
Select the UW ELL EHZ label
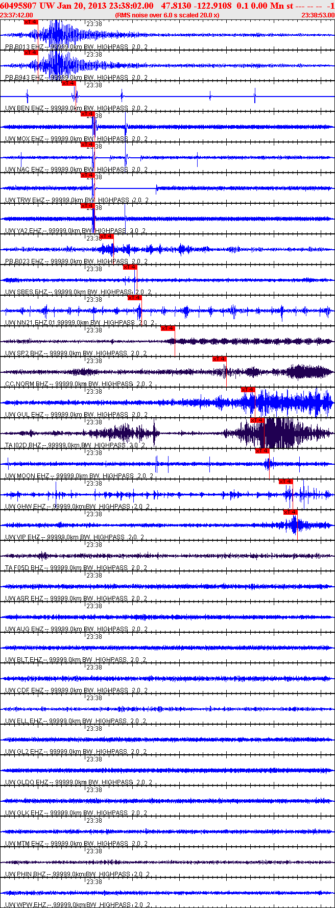pyautogui.click(x=24, y=721)
